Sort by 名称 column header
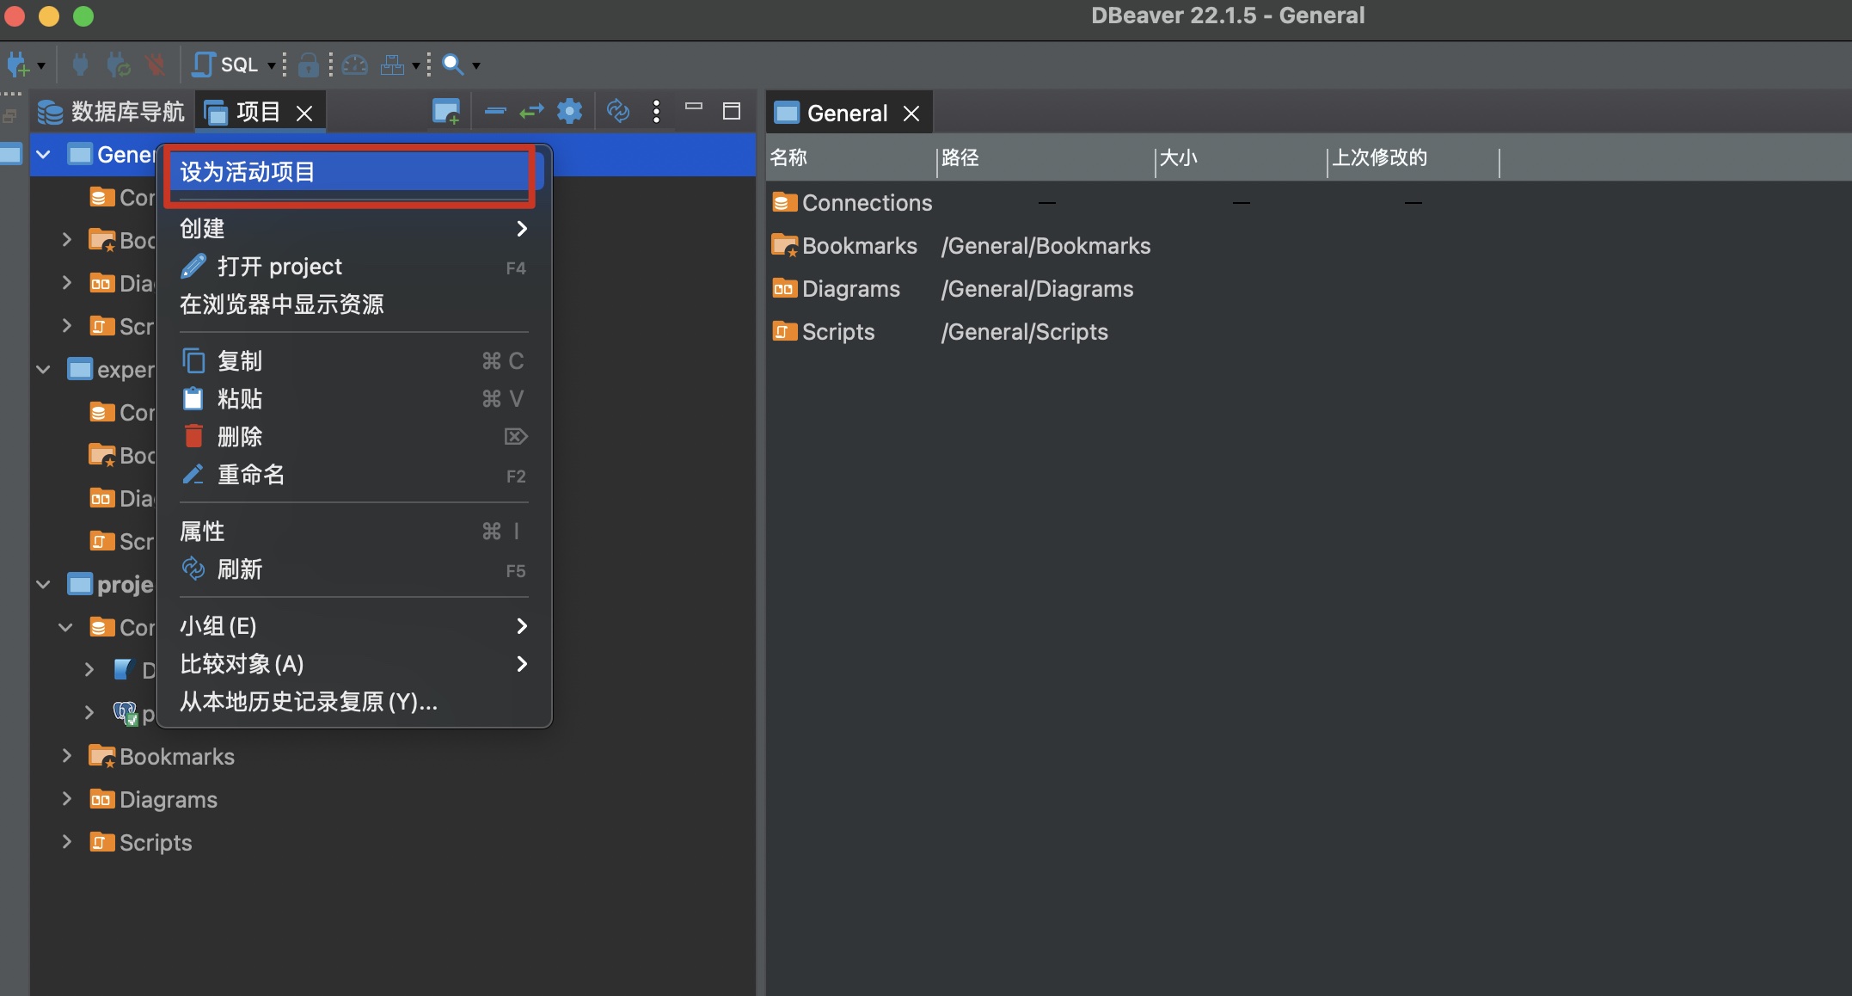The image size is (1852, 996). pos(850,158)
